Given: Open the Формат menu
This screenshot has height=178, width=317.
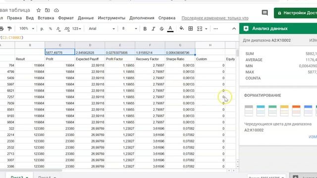Looking at the screenshot, I should click(66, 18).
